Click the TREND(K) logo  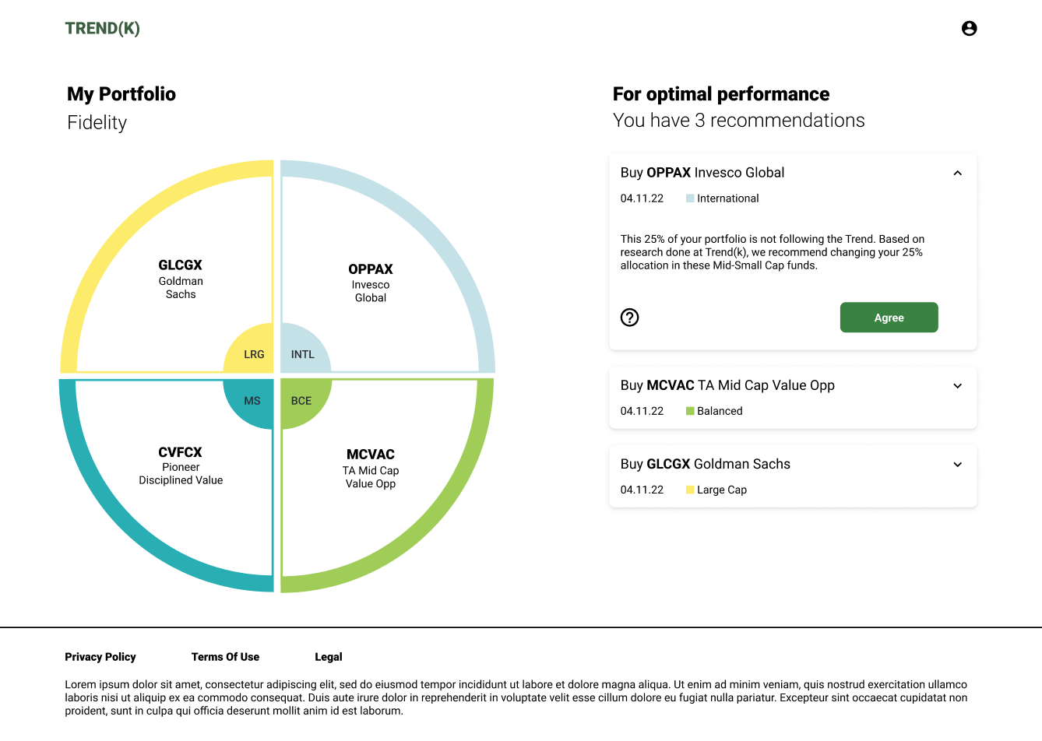pyautogui.click(x=103, y=29)
